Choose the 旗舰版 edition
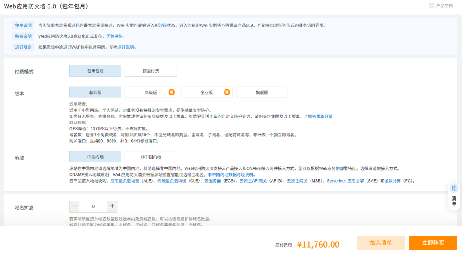 [262, 92]
